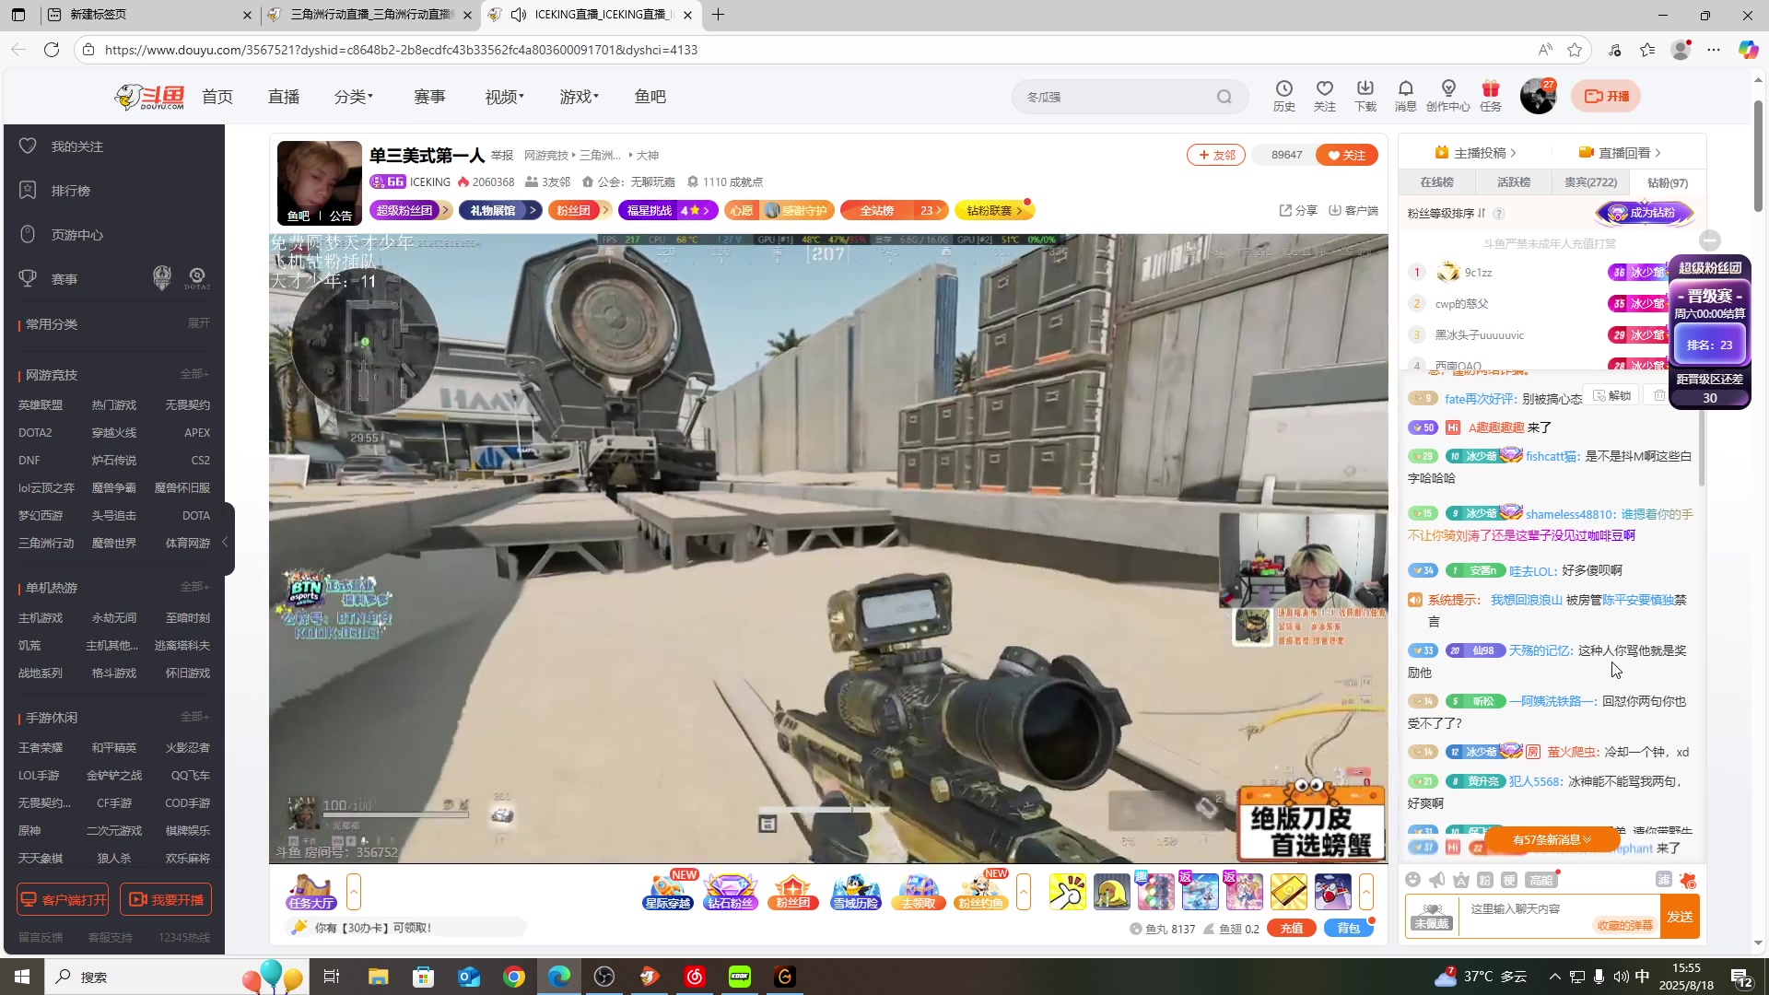Expand 全部 in 单机热游 section

194,587
